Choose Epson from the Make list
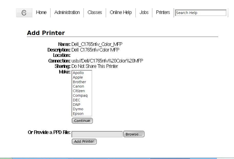Viewport: 234px width, 159px height. coord(82,114)
